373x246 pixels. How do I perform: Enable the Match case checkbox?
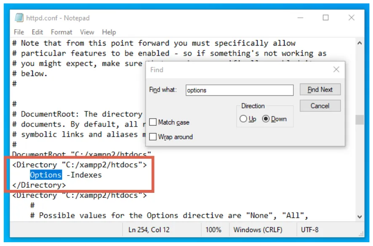(x=153, y=122)
